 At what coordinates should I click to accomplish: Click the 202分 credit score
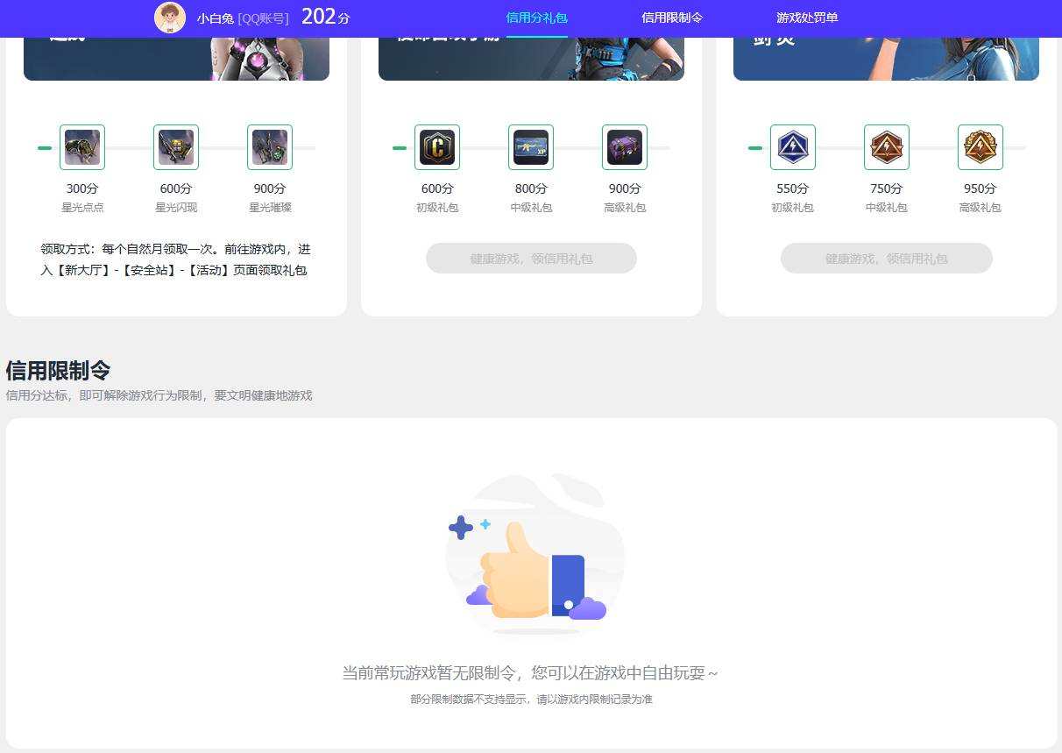tap(325, 17)
